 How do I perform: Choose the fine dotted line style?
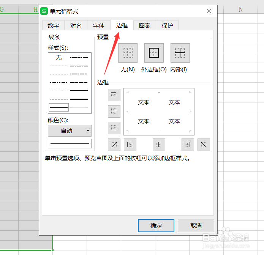point(59,66)
